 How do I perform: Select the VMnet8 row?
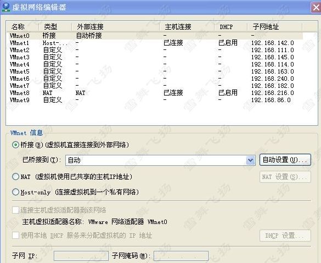tap(155, 93)
